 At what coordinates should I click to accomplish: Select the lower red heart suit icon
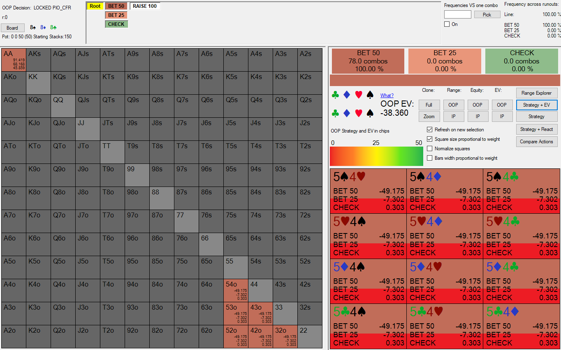(x=358, y=113)
